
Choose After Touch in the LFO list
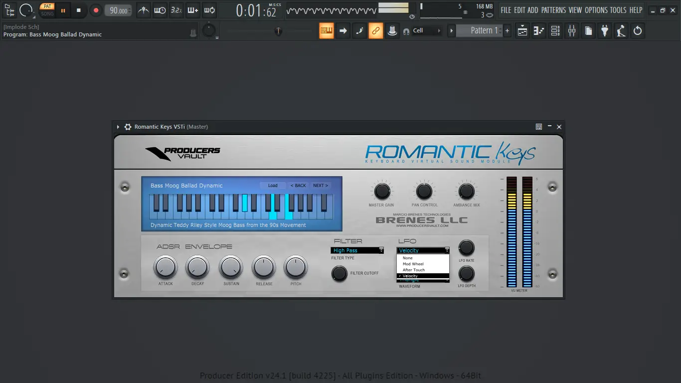[423, 270]
